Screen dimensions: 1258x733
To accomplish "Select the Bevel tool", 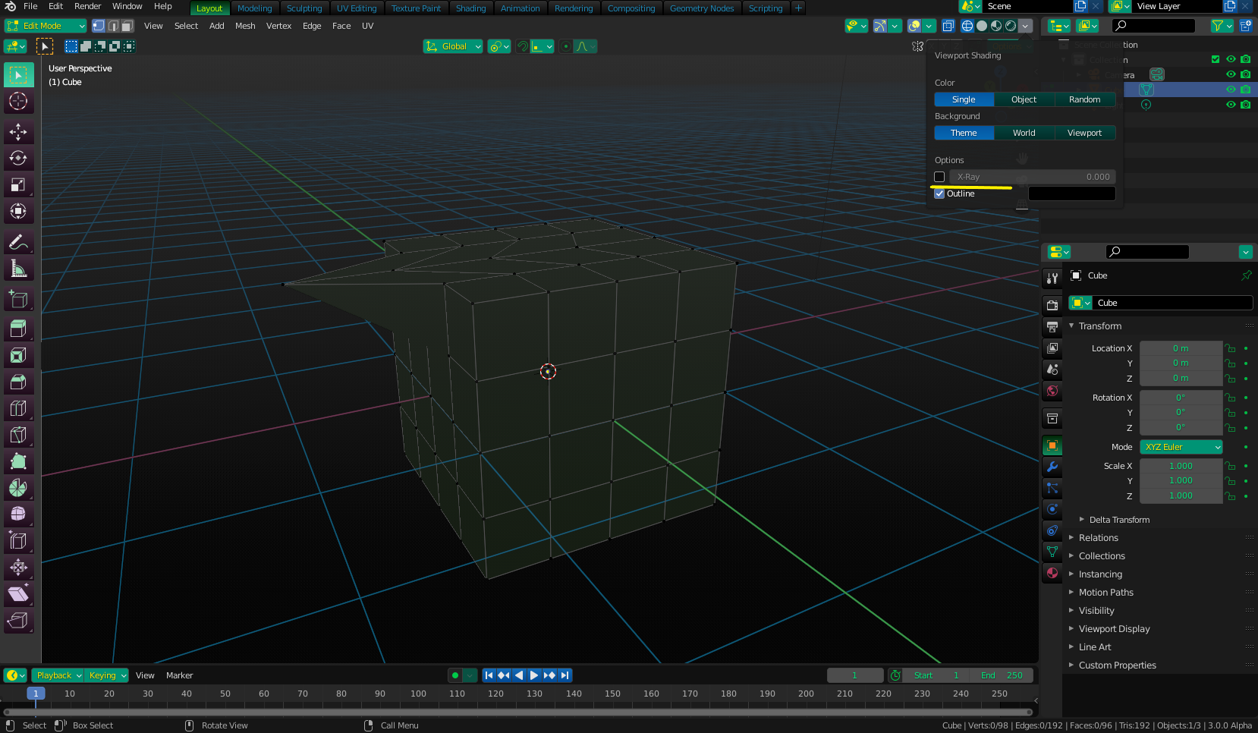I will 18,382.
